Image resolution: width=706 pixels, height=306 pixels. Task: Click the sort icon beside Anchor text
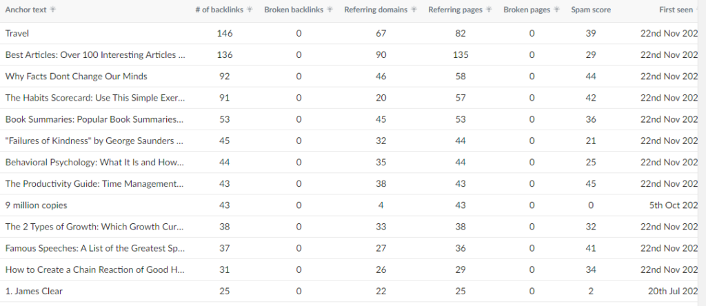(x=52, y=10)
